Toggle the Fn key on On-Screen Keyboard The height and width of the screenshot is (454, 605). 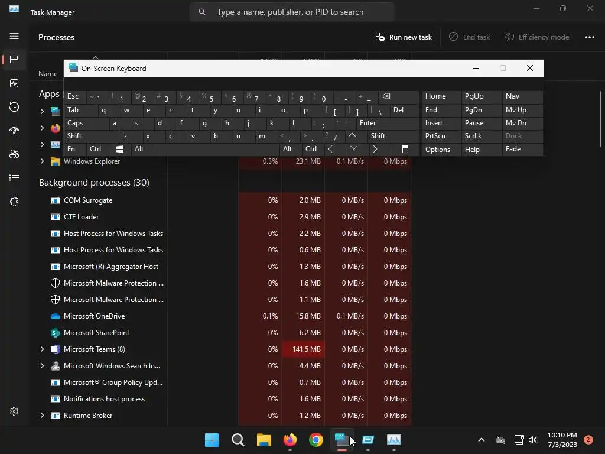[75, 149]
